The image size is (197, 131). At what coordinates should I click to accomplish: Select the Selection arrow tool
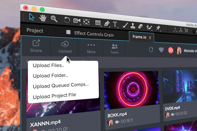(x=32, y=17)
